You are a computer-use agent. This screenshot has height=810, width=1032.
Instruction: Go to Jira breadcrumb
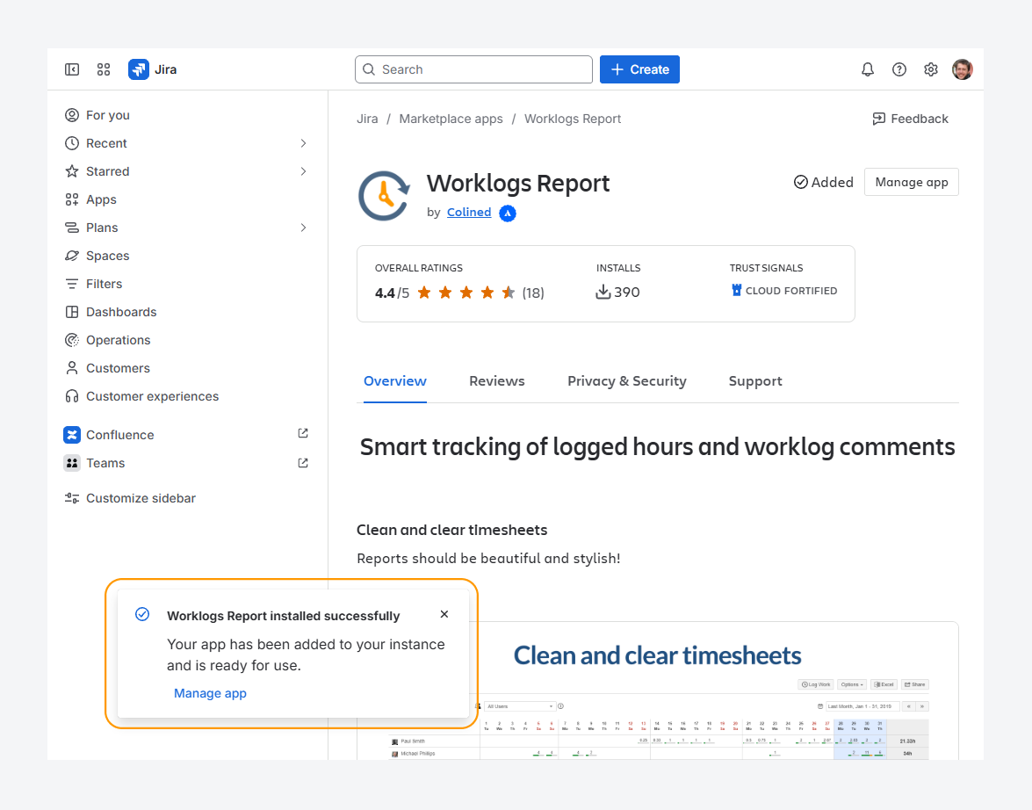click(x=367, y=119)
